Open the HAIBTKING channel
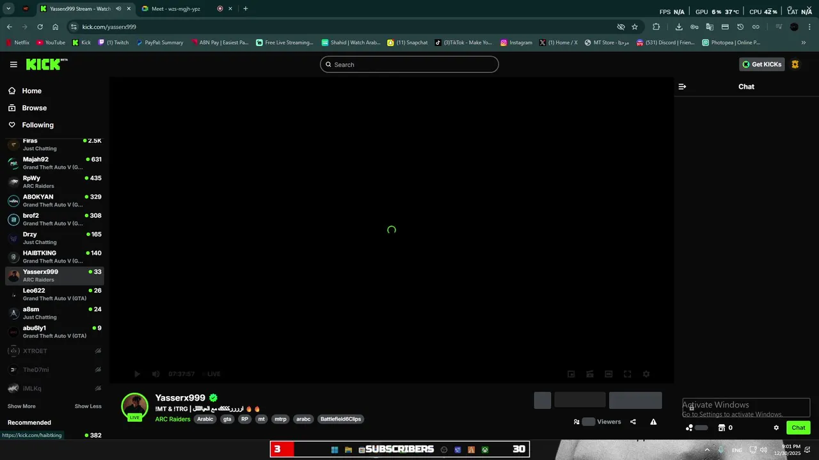This screenshot has height=460, width=819. (x=54, y=257)
